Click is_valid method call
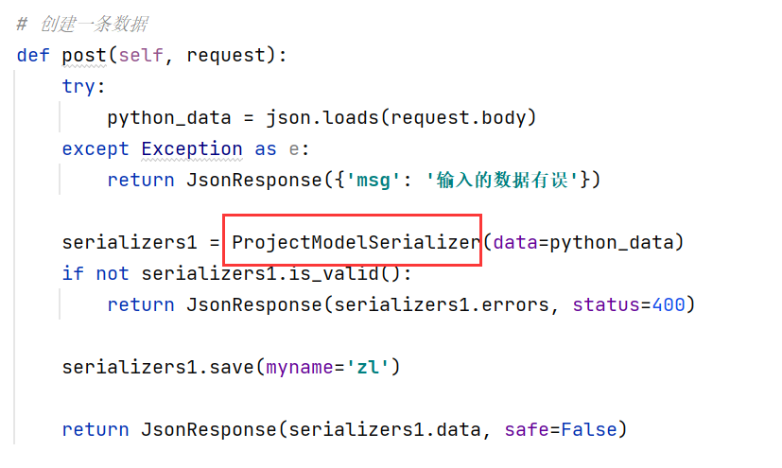This screenshot has height=468, width=782. click(334, 273)
